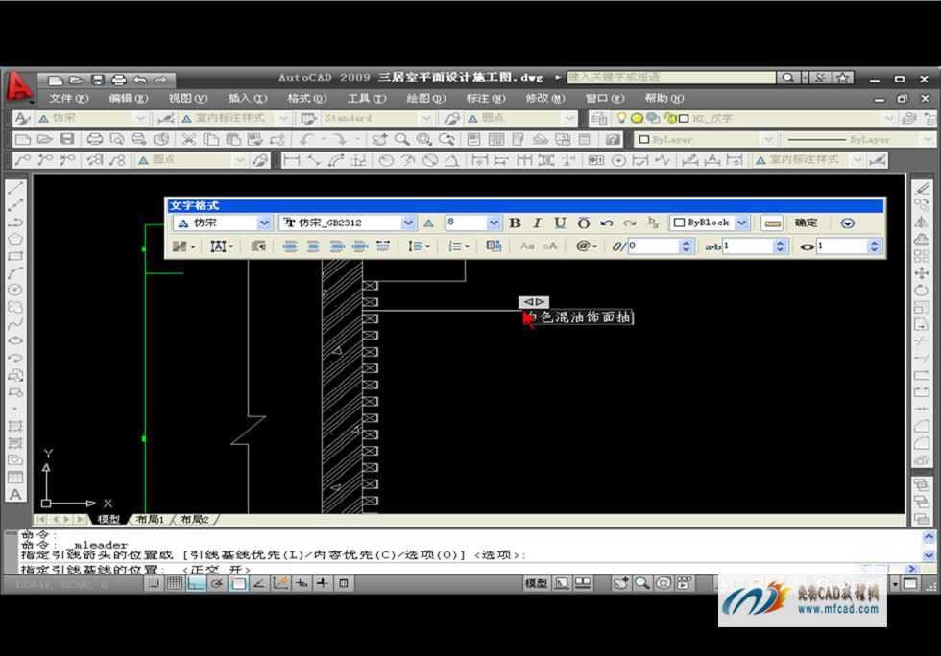Redo text edit in the 文字格式 toolbar
This screenshot has height=656, width=941.
click(630, 223)
